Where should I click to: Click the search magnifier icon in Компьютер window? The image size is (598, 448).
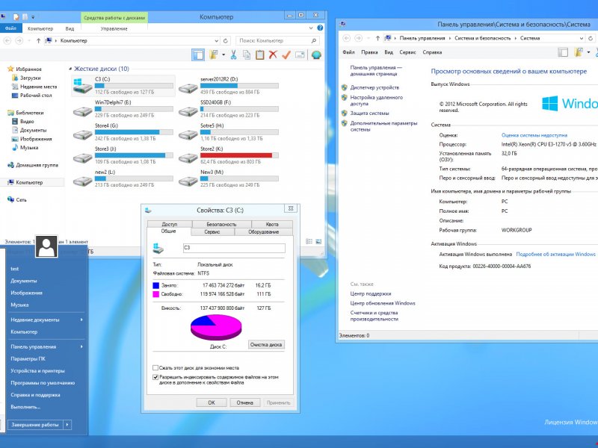[x=314, y=41]
